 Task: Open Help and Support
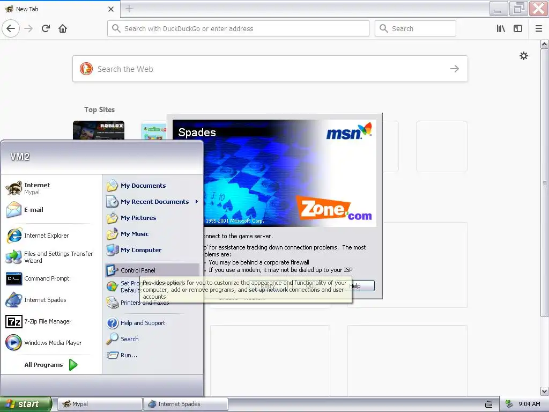click(153, 323)
